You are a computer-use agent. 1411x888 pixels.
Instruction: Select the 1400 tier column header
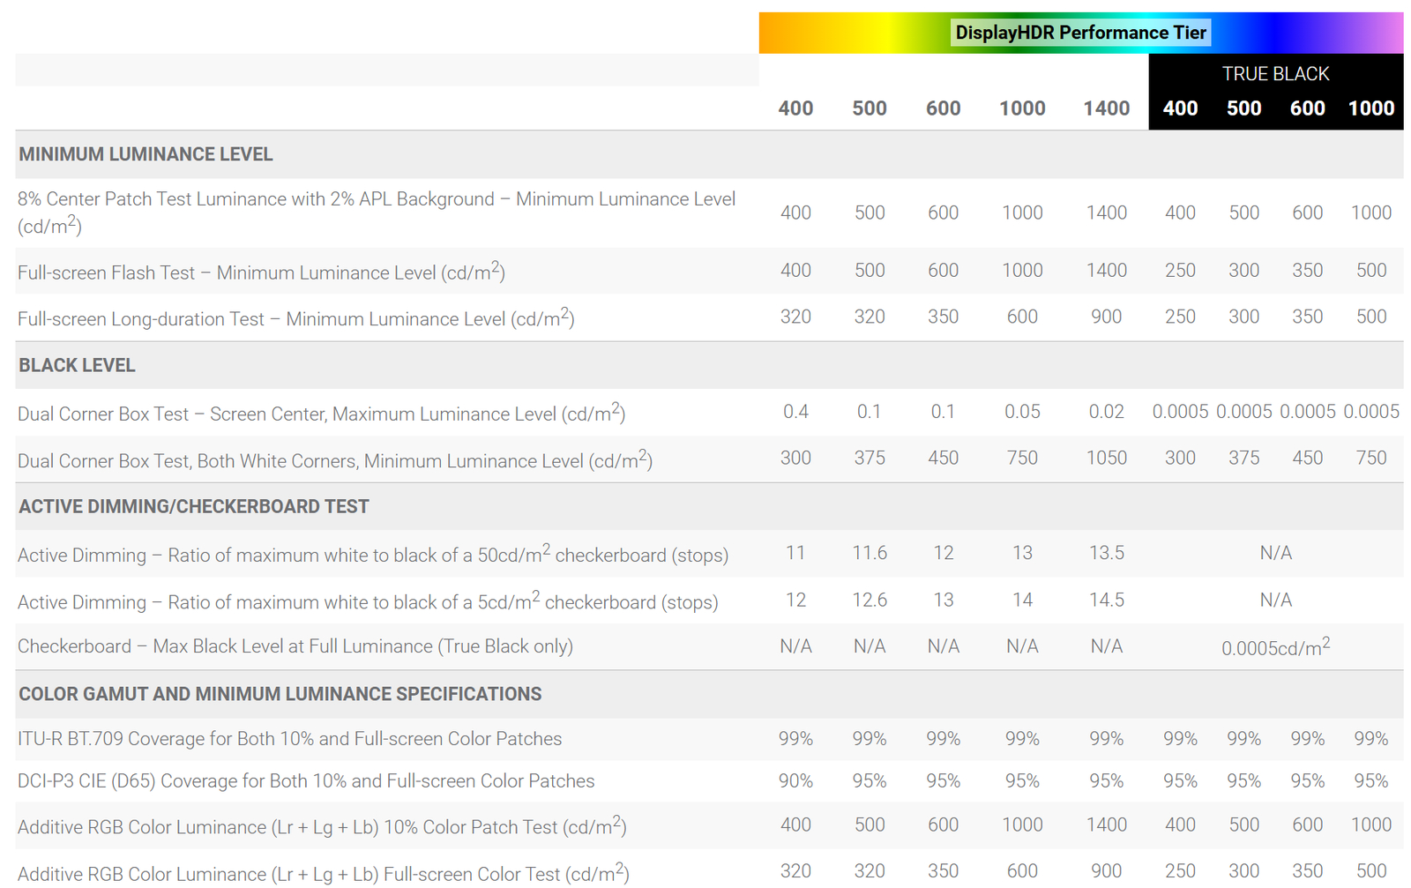(x=1106, y=108)
